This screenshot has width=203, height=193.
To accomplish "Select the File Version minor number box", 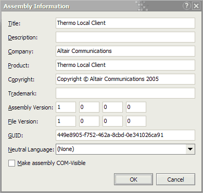I will click(89, 121).
